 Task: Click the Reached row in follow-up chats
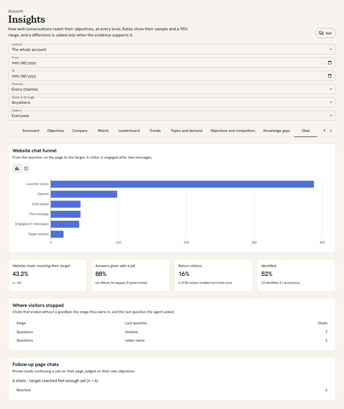(x=172, y=390)
